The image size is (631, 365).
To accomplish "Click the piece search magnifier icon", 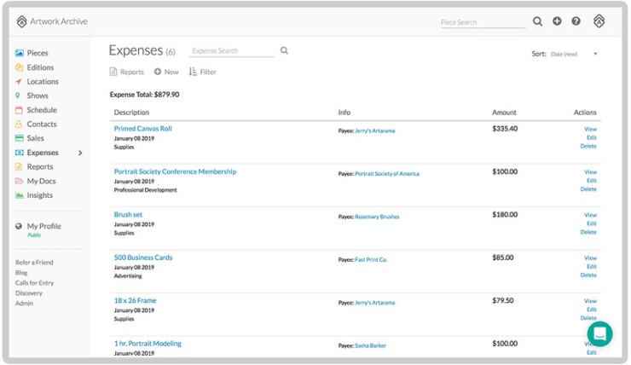I will pos(537,21).
